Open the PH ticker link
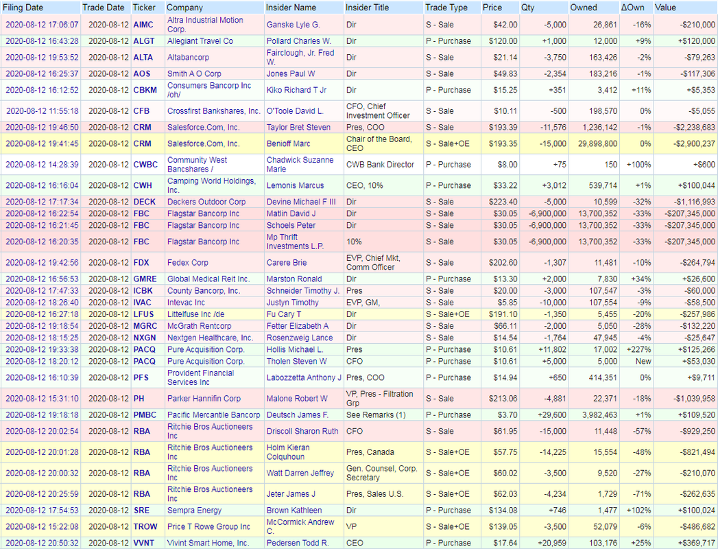Image resolution: width=718 pixels, height=549 pixels. (x=139, y=399)
